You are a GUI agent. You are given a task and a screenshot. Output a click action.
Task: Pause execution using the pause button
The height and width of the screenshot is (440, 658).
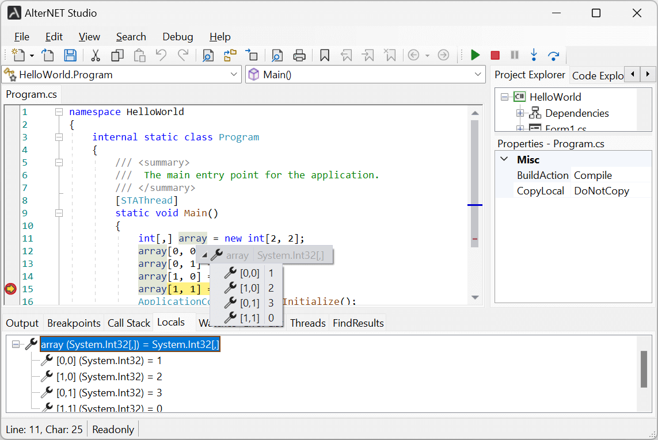point(515,55)
